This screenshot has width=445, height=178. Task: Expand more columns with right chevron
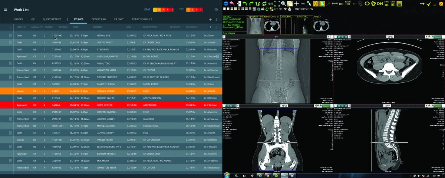[x=211, y=27]
